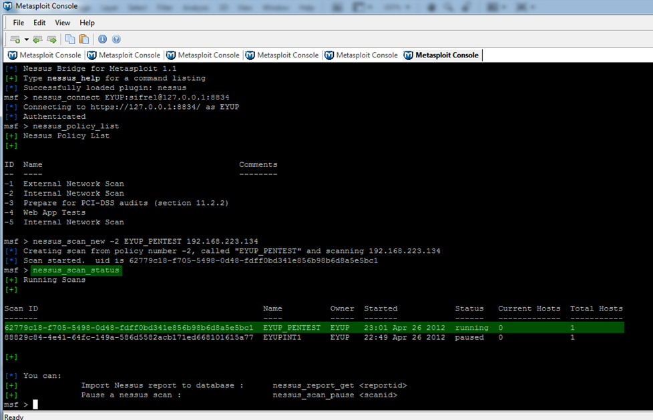653x420 pixels.
Task: Click the 'paused' status value
Action: point(469,337)
